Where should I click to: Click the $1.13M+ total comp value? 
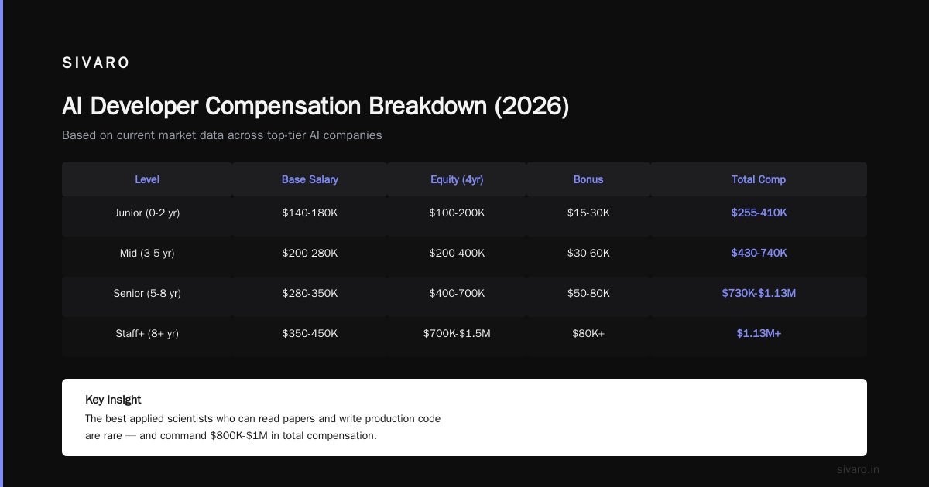click(x=759, y=333)
